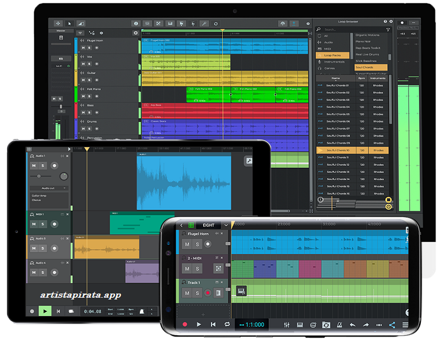Viewport: 442px width, 353px height.
Task: Open EQ on desktop Master strip
Action: point(61,59)
